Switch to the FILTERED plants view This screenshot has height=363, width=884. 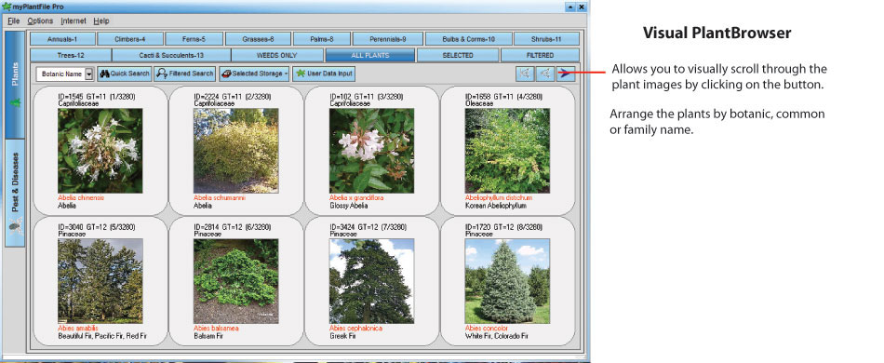[540, 55]
